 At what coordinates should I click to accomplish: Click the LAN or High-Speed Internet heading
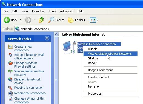pos(84,34)
